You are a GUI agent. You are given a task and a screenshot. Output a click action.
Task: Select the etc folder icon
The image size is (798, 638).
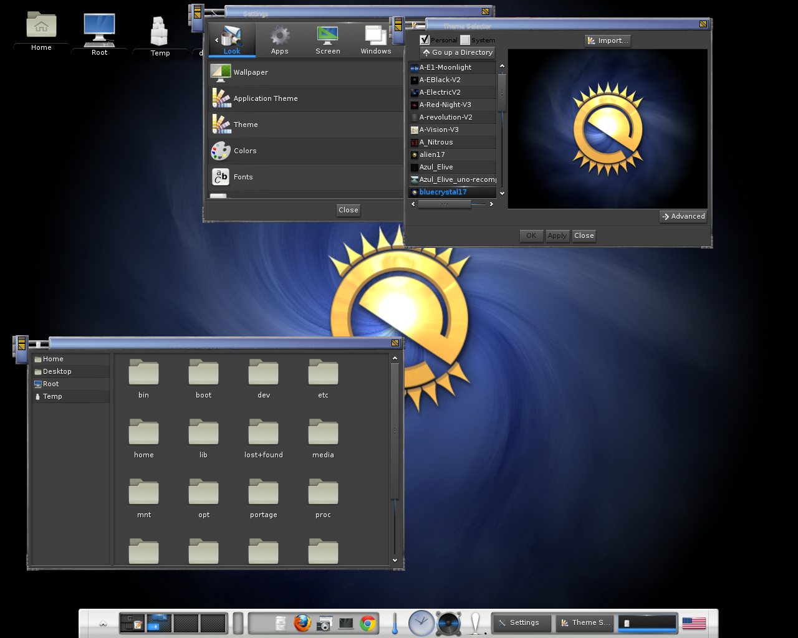[323, 372]
